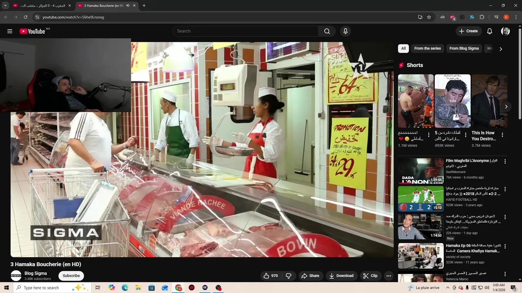Mute the tab playing 3 Hamaka Boucherie
The height and width of the screenshot is (293, 522).
128,6
